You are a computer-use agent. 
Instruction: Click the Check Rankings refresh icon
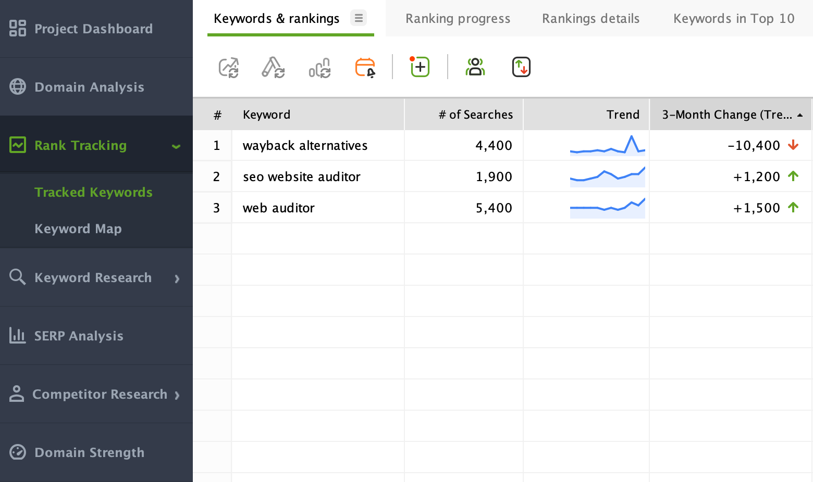[229, 68]
